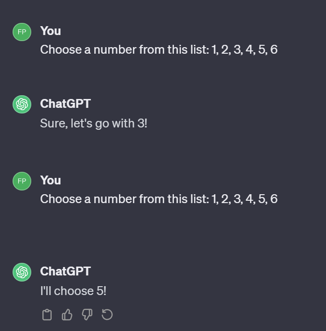Click the word "Choose" in the first user message

point(61,49)
